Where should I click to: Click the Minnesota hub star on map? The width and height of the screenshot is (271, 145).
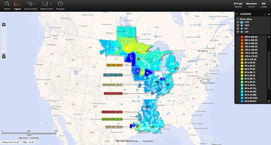point(138,59)
